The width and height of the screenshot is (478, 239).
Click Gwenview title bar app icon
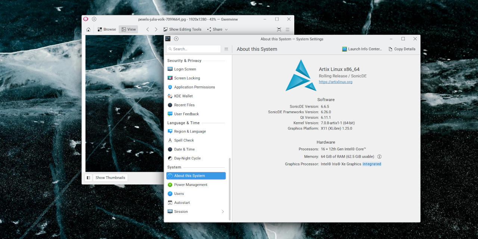pos(86,19)
